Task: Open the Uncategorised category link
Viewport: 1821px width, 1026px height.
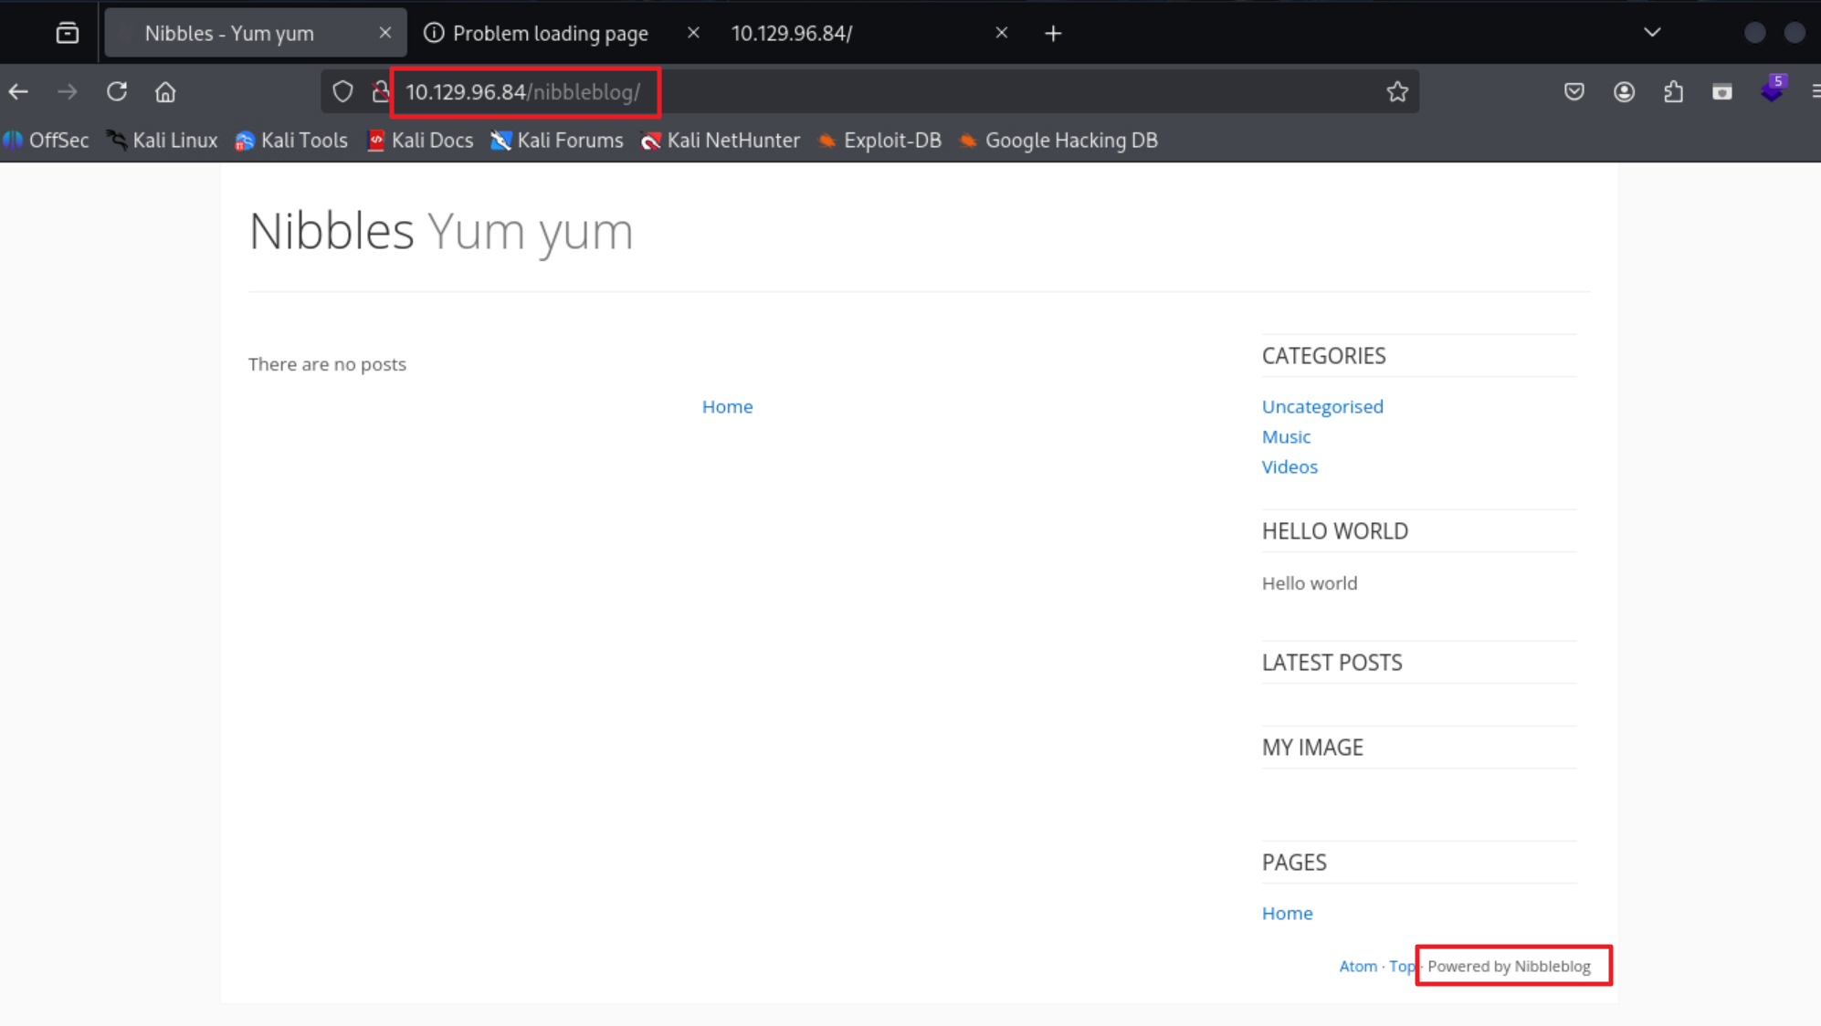Action: pos(1321,406)
